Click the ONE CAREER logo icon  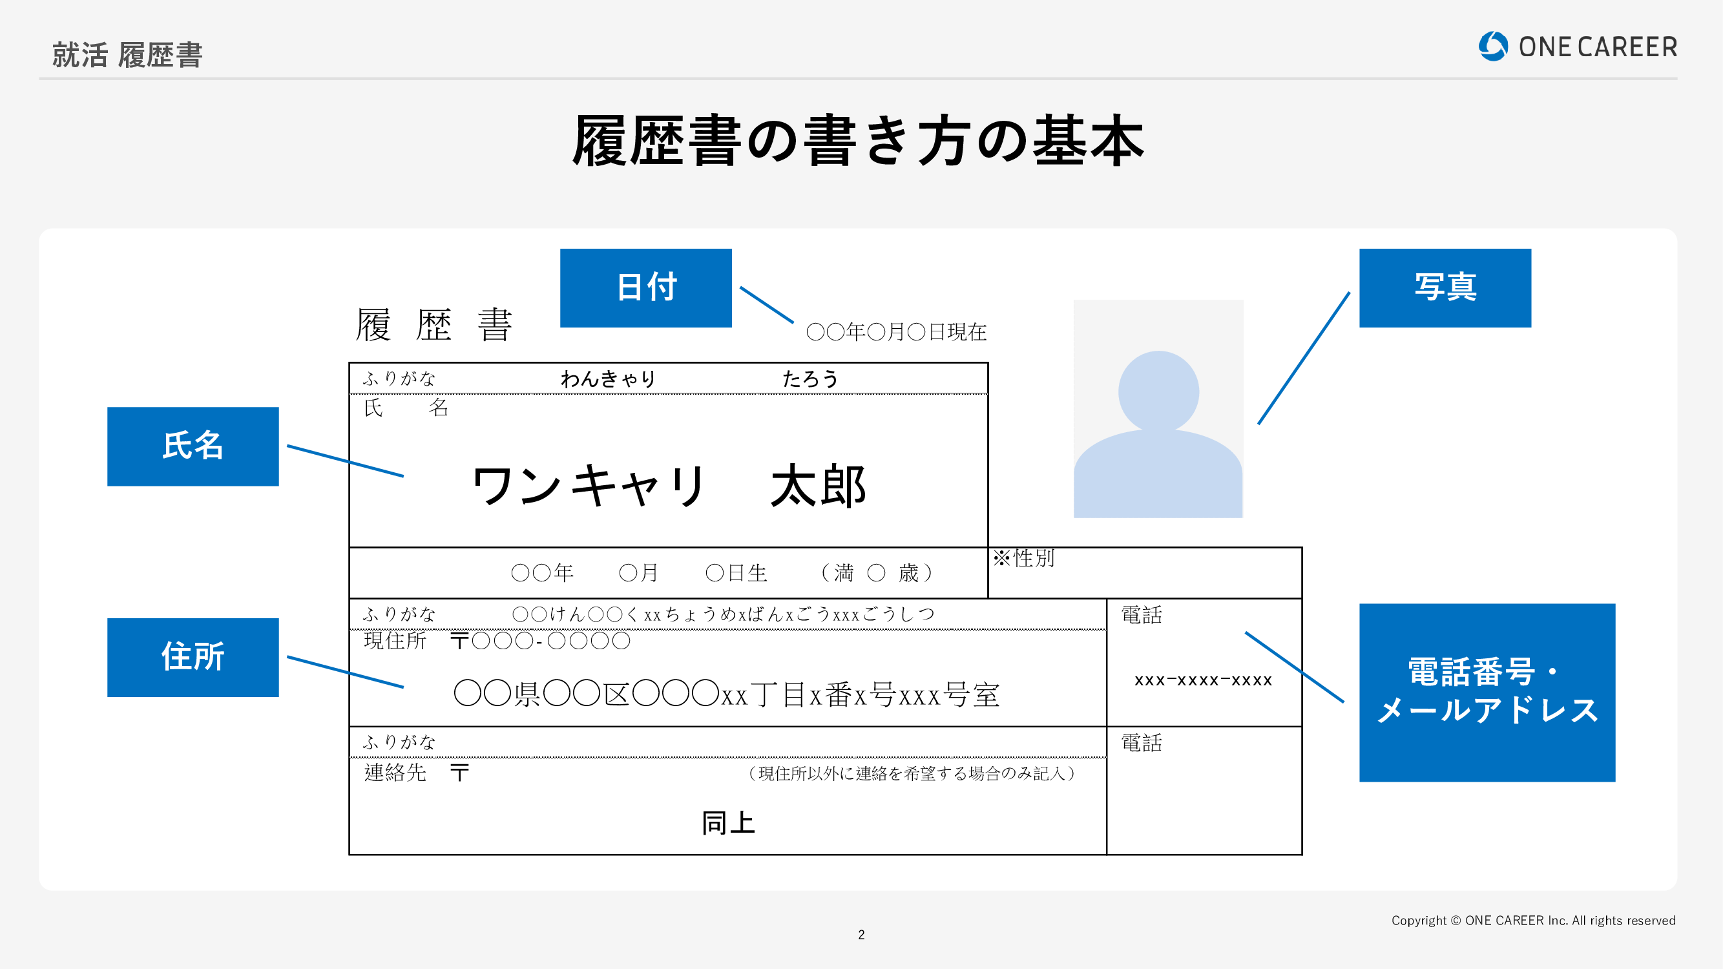point(1493,46)
